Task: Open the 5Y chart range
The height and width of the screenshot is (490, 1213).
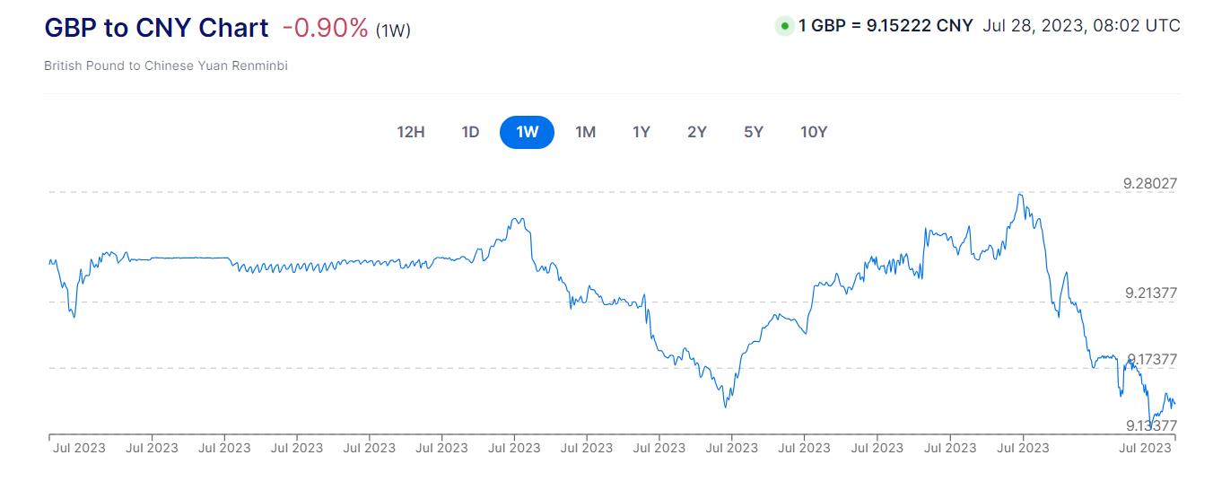Action: [754, 132]
